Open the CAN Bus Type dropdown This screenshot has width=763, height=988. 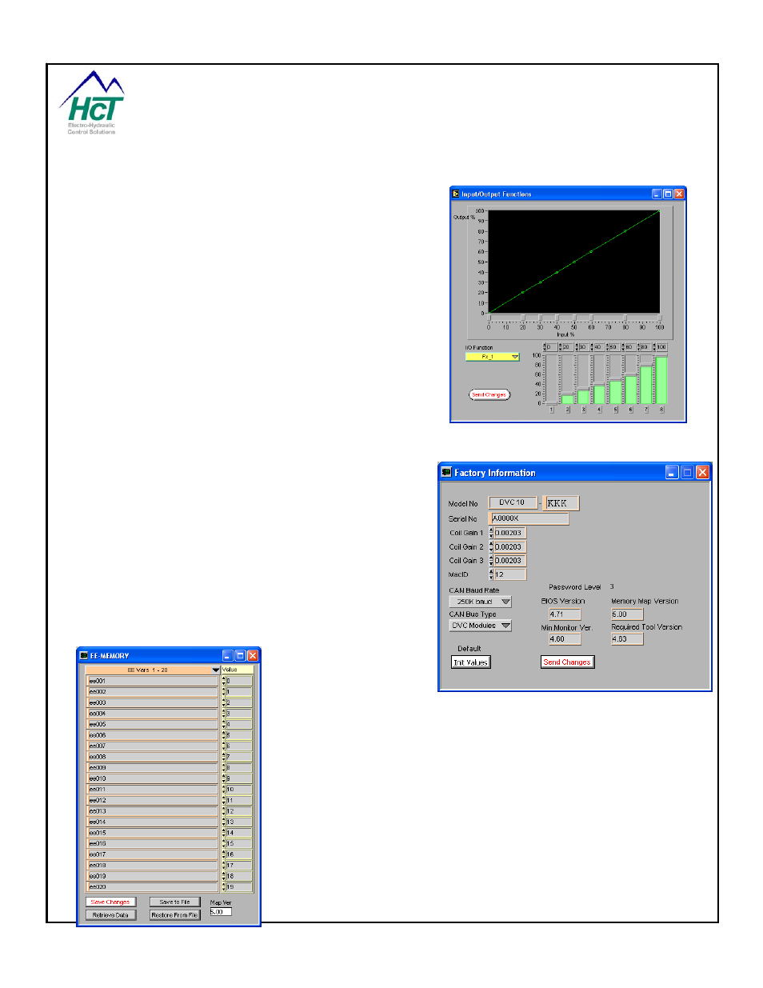click(x=505, y=626)
